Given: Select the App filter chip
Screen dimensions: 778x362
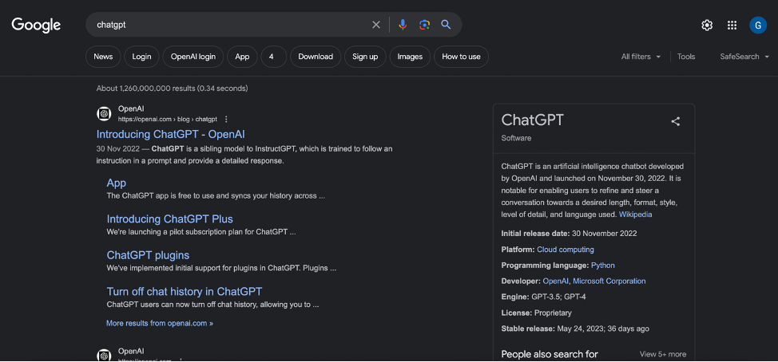Looking at the screenshot, I should click(242, 57).
